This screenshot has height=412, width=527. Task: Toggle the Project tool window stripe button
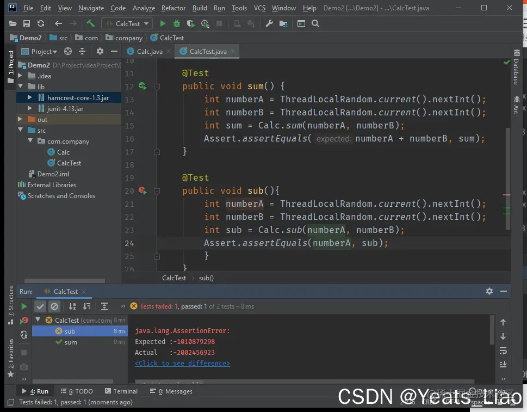11,66
